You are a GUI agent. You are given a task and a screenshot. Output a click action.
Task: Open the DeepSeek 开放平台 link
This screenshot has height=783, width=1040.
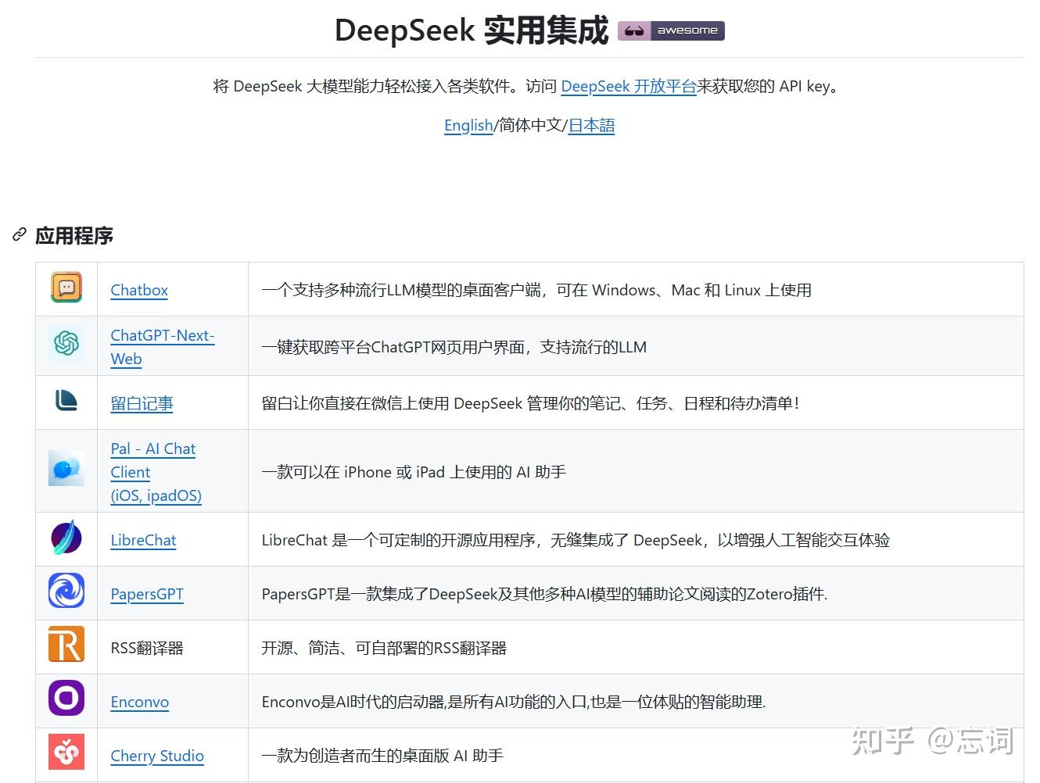(x=629, y=87)
